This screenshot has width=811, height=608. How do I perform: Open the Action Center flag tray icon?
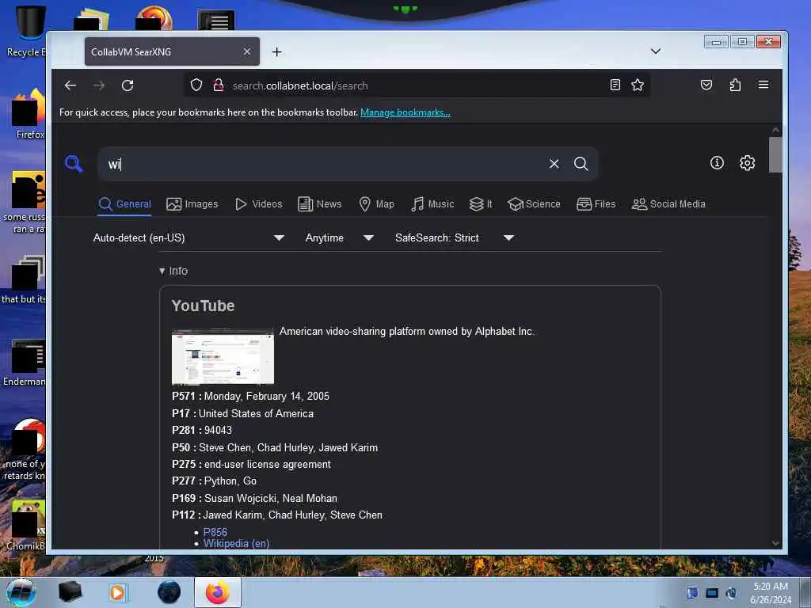click(692, 593)
